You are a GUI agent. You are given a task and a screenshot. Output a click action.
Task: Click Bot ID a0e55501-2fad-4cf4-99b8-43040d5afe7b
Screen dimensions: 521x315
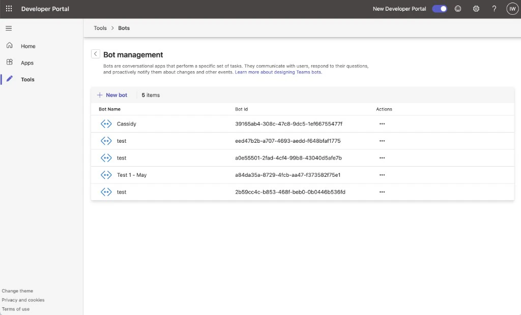coord(288,157)
